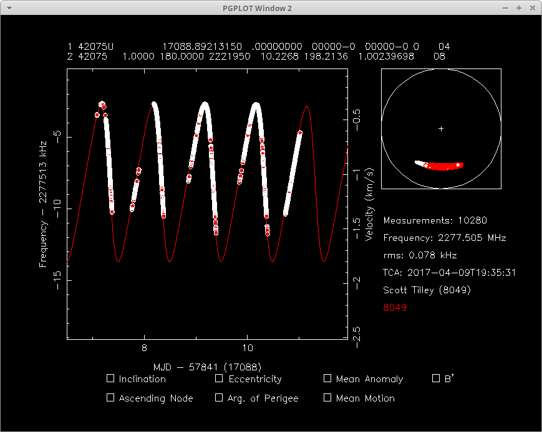Click the Velocity (km/s) axis label
This screenshot has height=432, width=542.
(x=369, y=204)
